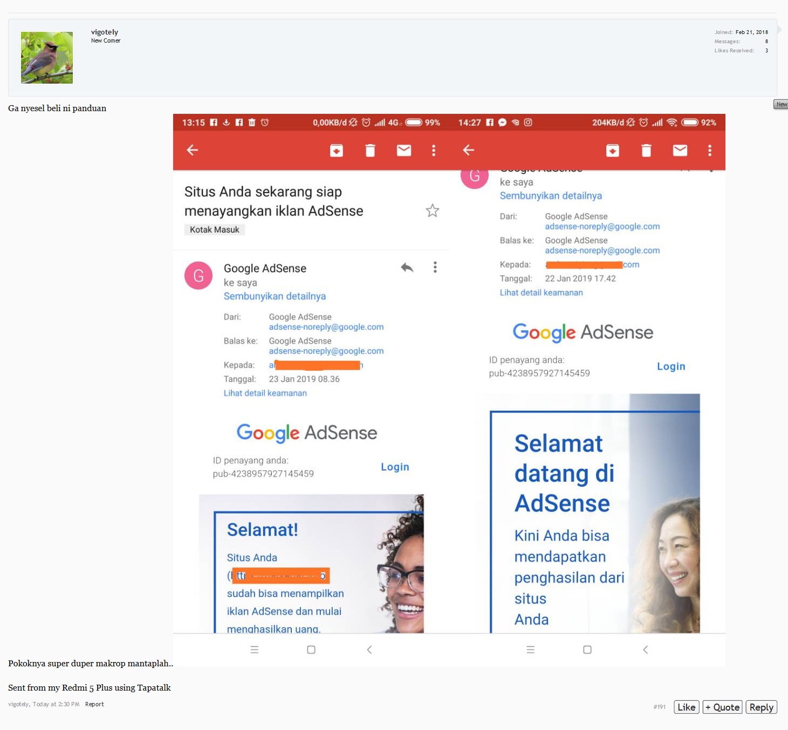788x730 pixels.
Task: Collapse details via Sembunyikan detailnya in right email
Action: tap(551, 196)
